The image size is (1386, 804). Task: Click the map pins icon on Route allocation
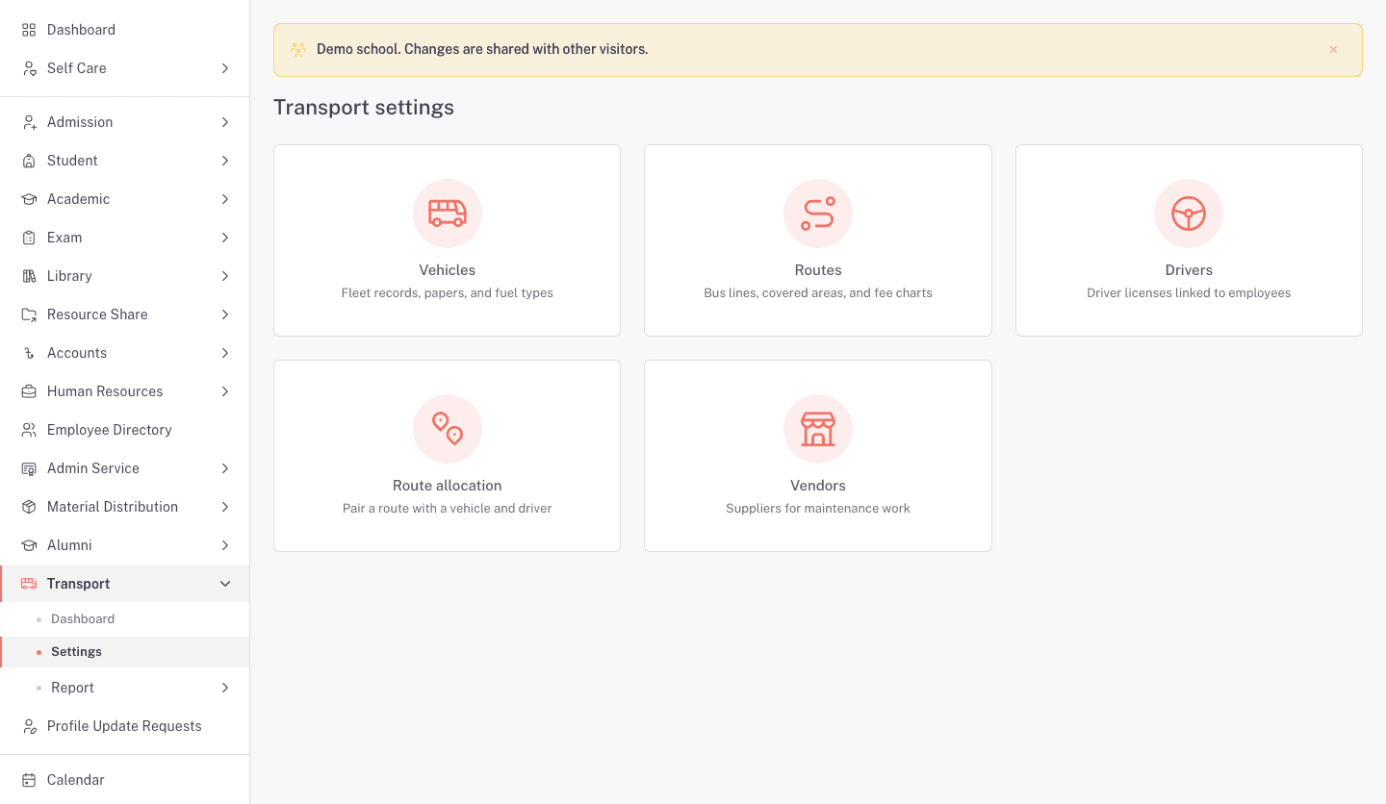coord(448,429)
